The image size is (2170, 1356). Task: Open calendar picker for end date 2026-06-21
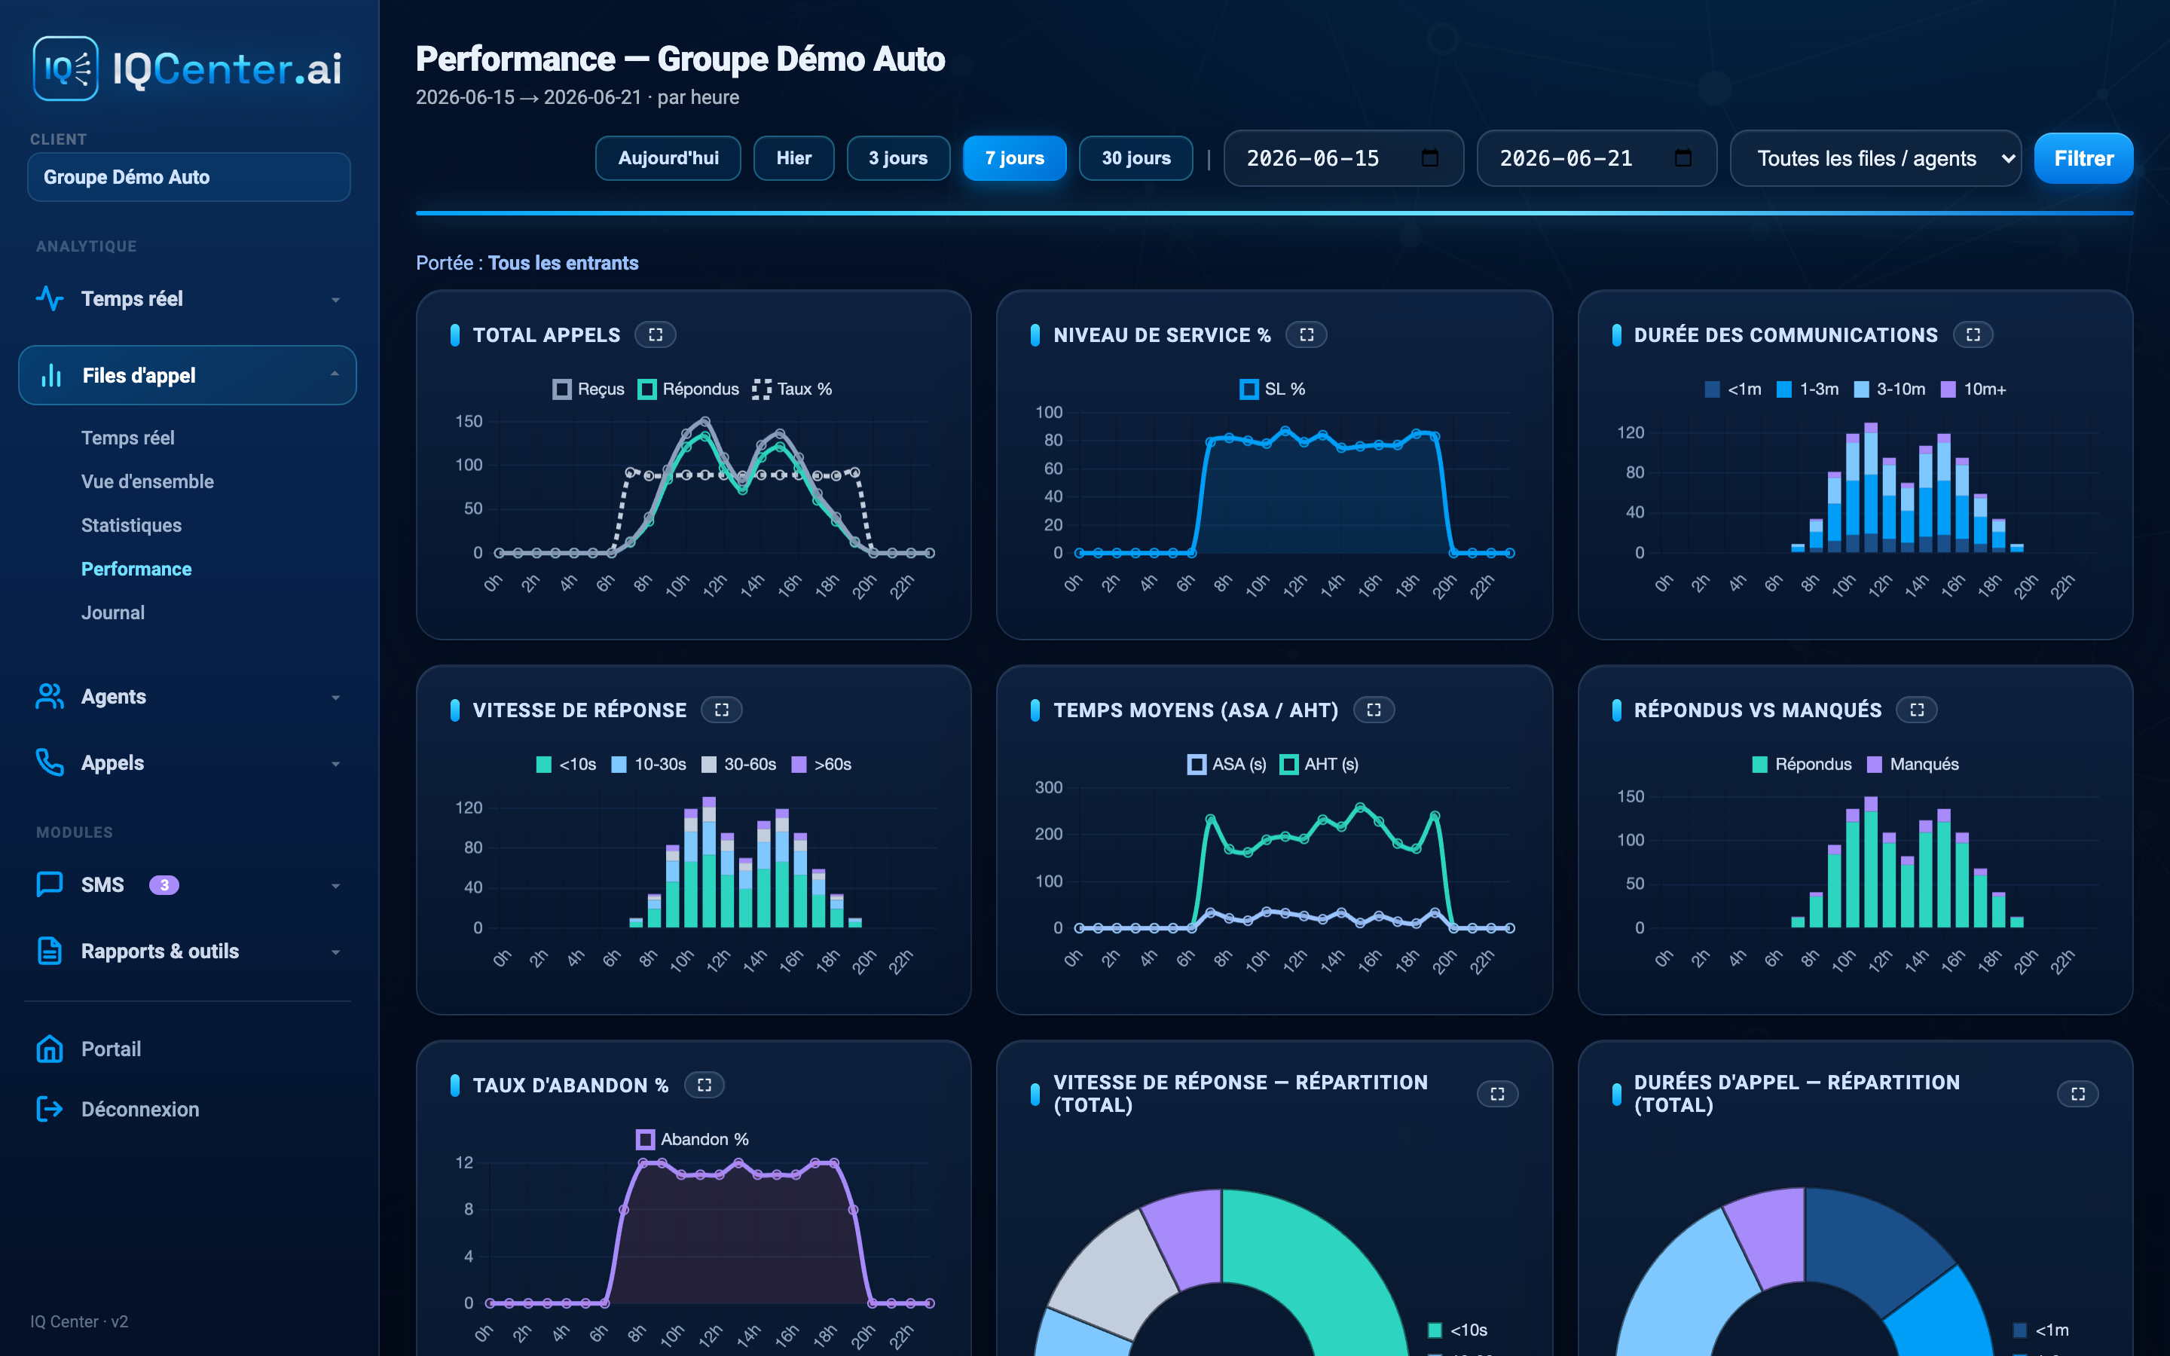[x=1683, y=159]
